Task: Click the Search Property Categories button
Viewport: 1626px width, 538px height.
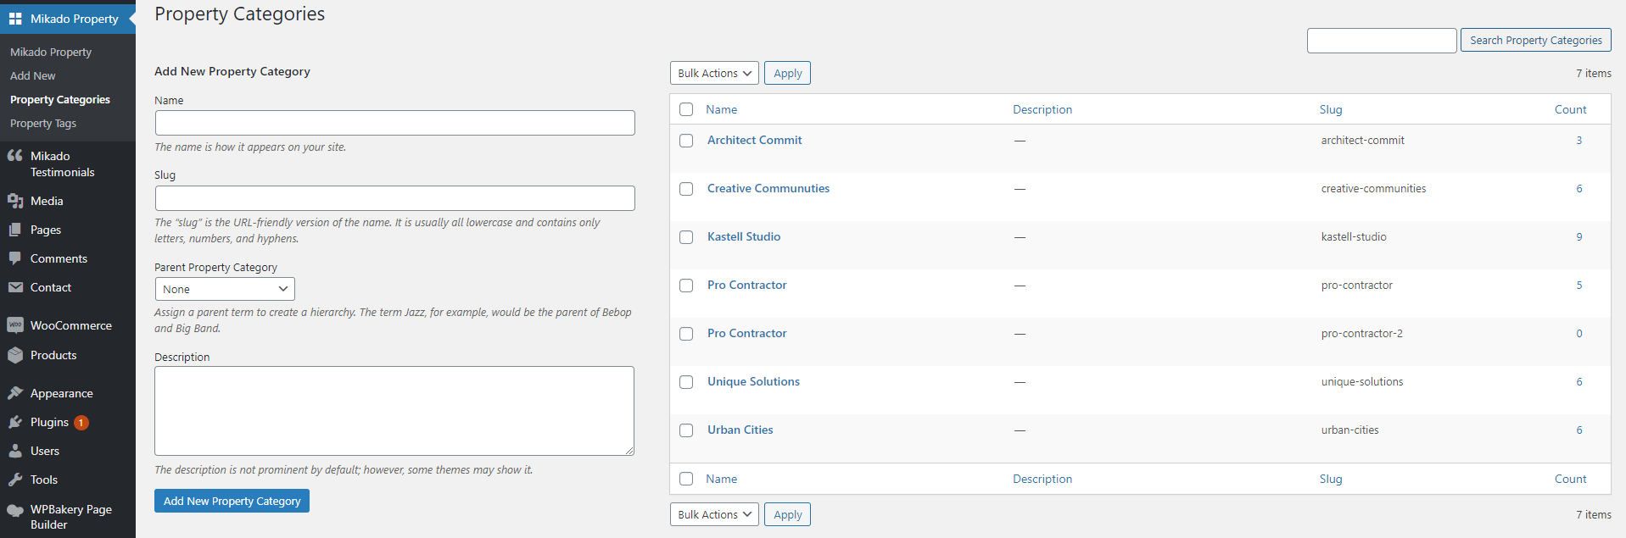Action: (x=1535, y=40)
